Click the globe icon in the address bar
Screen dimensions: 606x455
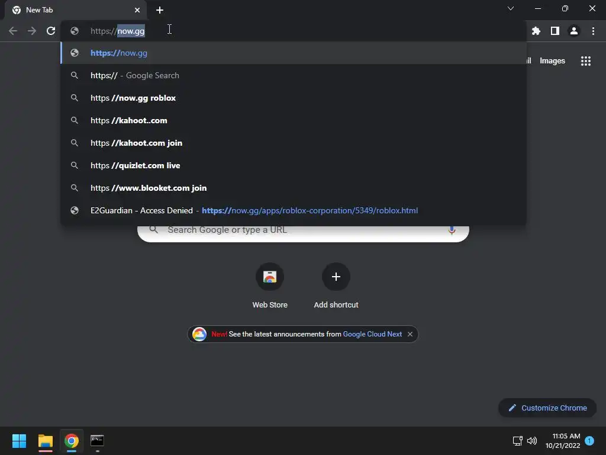(x=75, y=31)
